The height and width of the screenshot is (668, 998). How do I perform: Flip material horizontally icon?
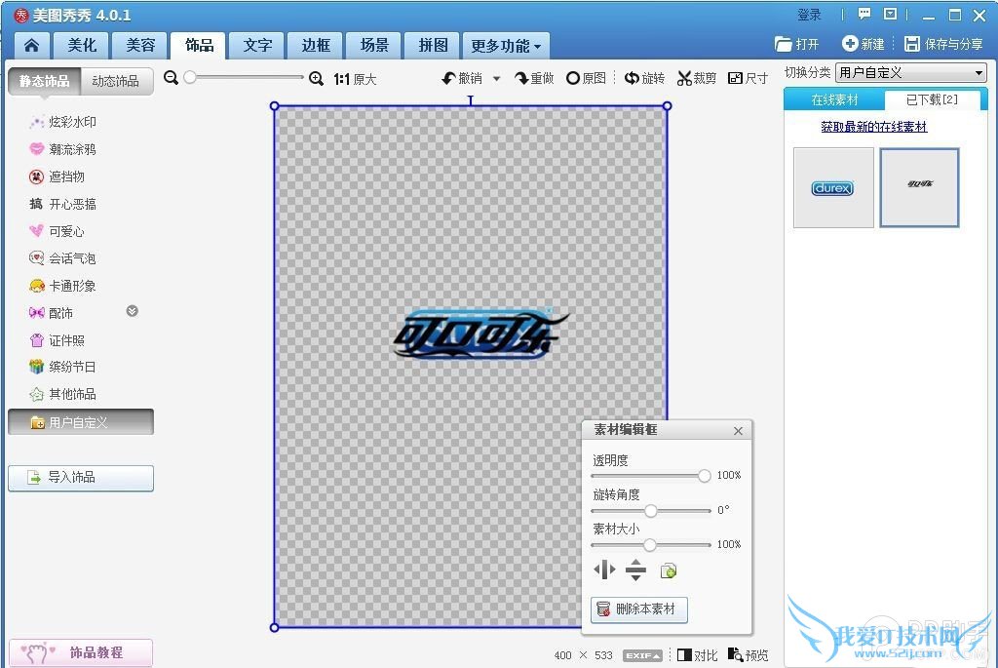pyautogui.click(x=604, y=570)
